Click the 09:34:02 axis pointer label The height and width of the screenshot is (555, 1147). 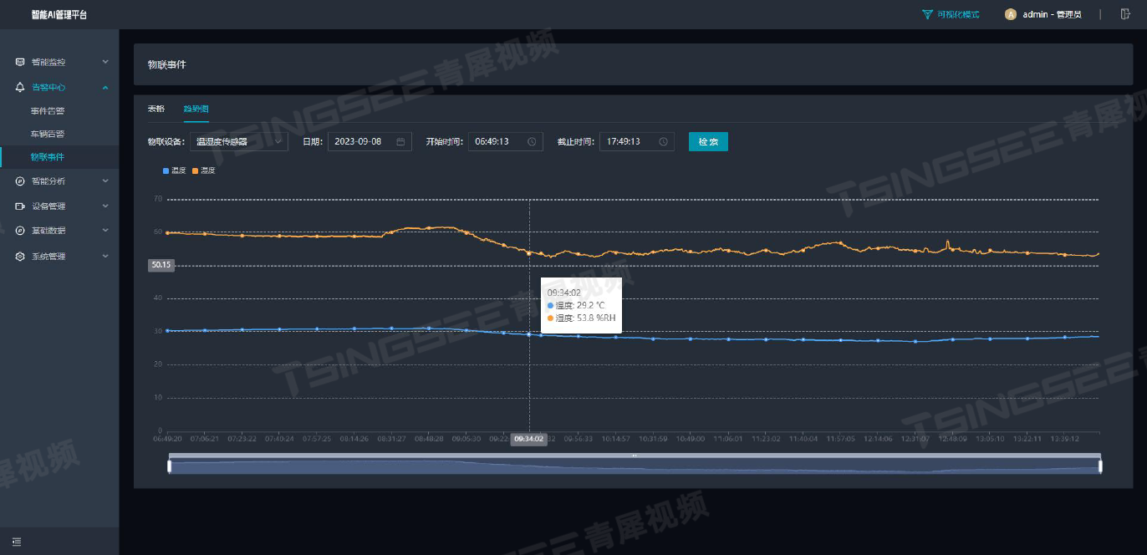point(529,439)
